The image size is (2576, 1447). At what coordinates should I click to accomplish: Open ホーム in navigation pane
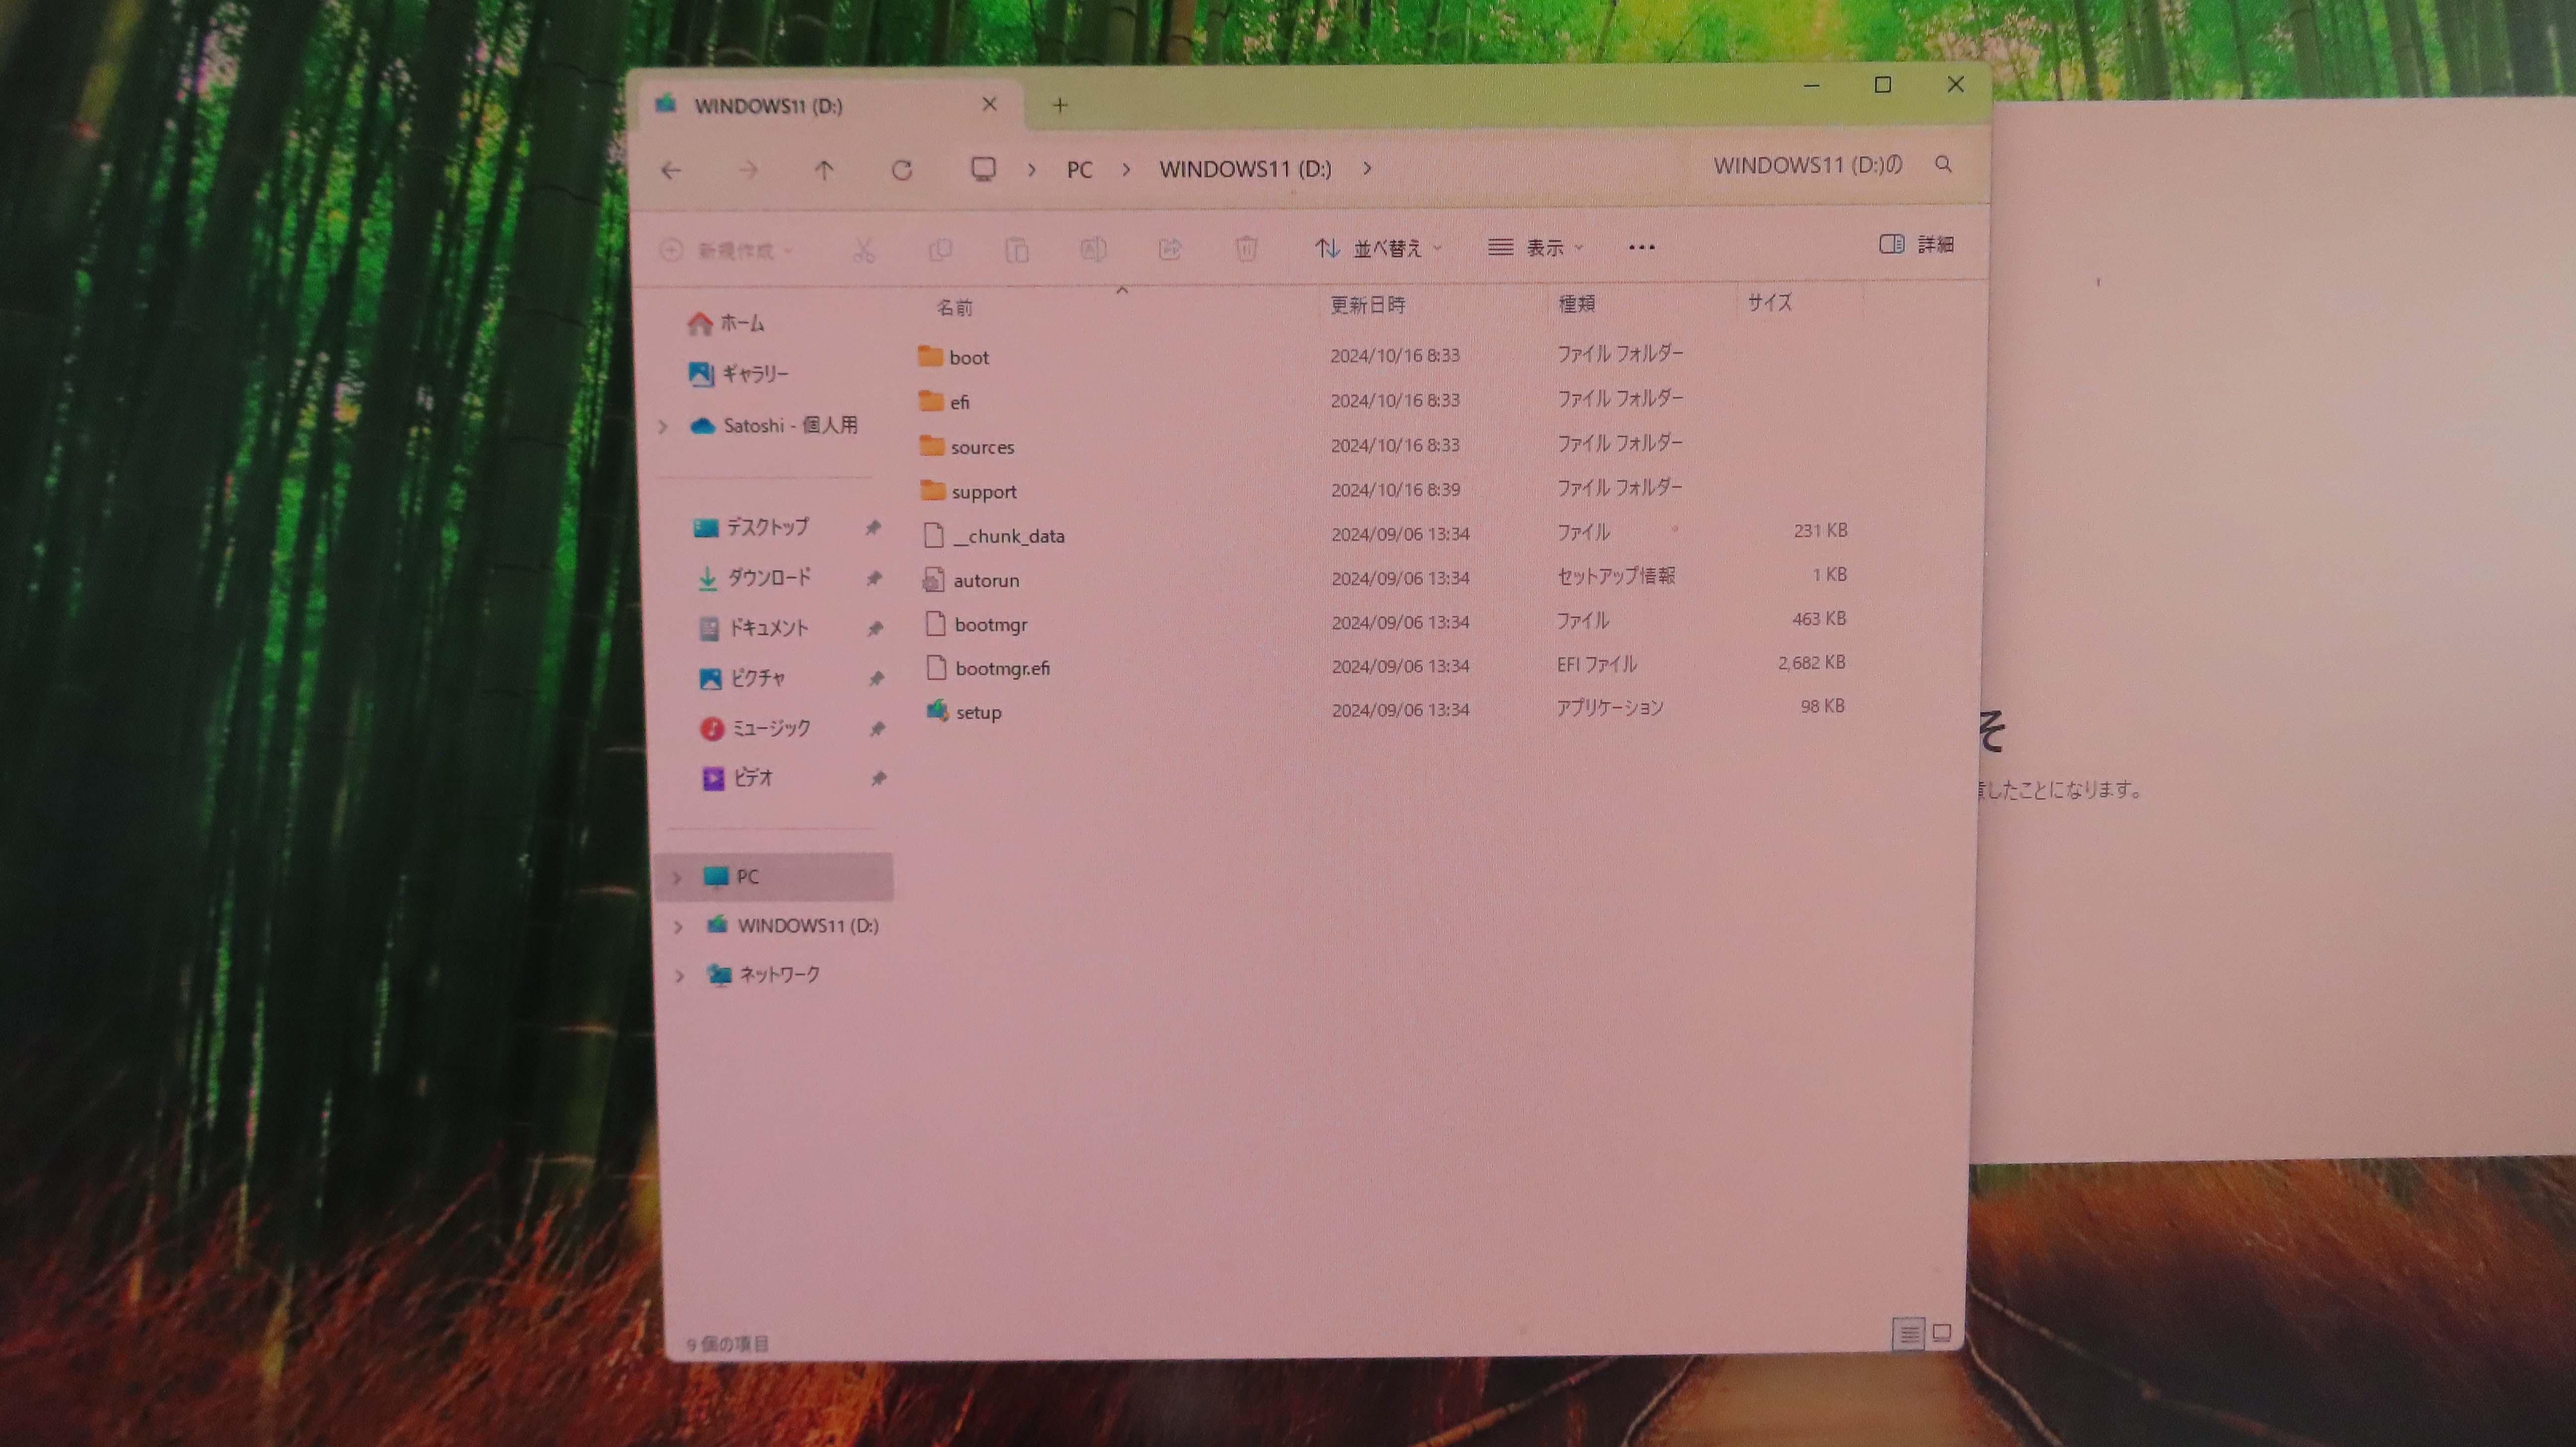point(727,324)
